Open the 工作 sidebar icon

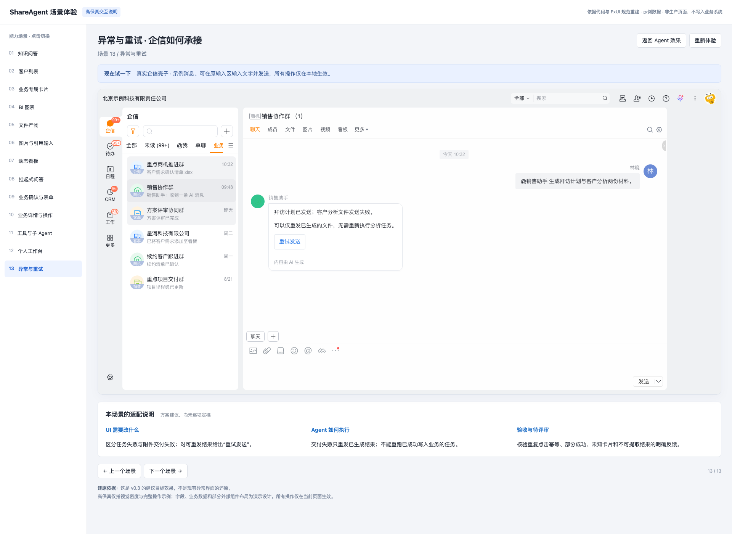[110, 218]
